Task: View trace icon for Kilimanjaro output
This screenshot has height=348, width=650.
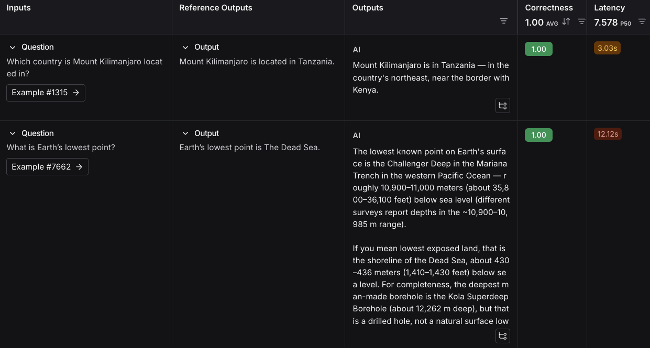Action: click(503, 106)
